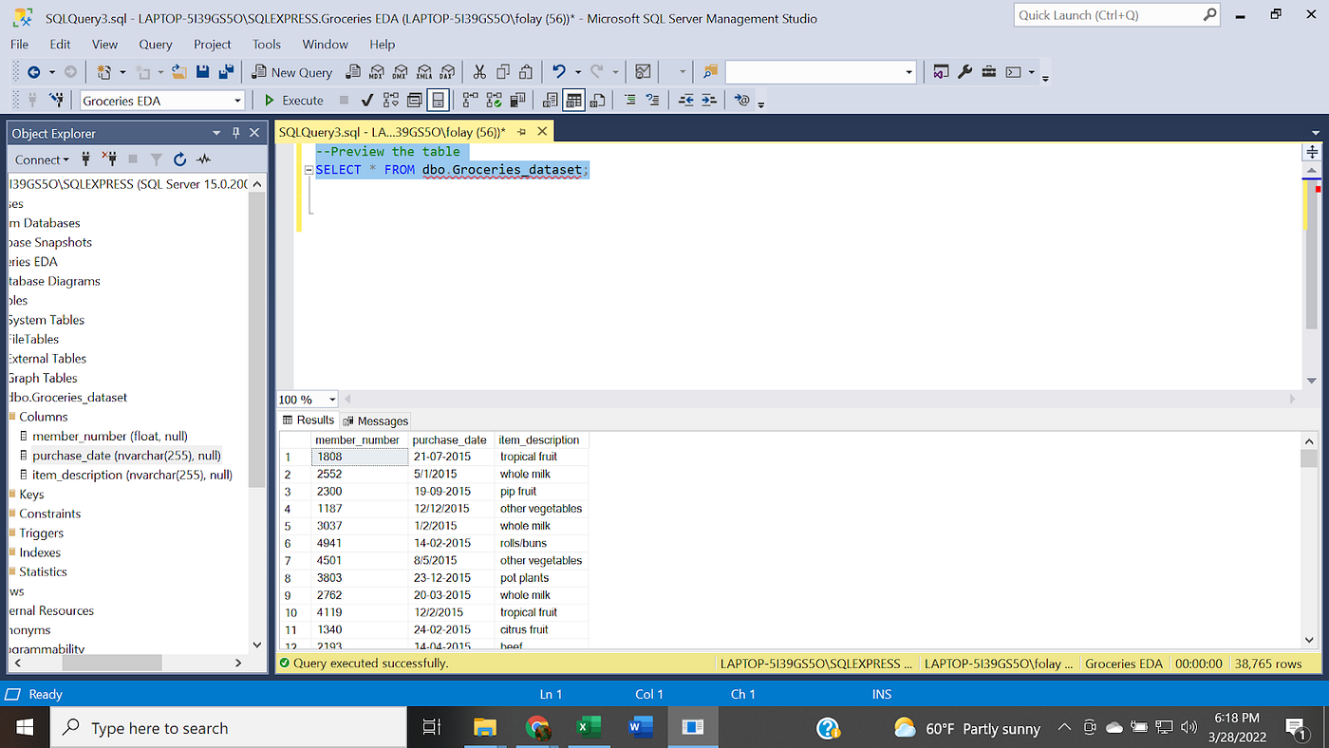The height and width of the screenshot is (748, 1329).
Task: Open the available databases dropdown showing Groceries EDA
Action: pos(237,100)
